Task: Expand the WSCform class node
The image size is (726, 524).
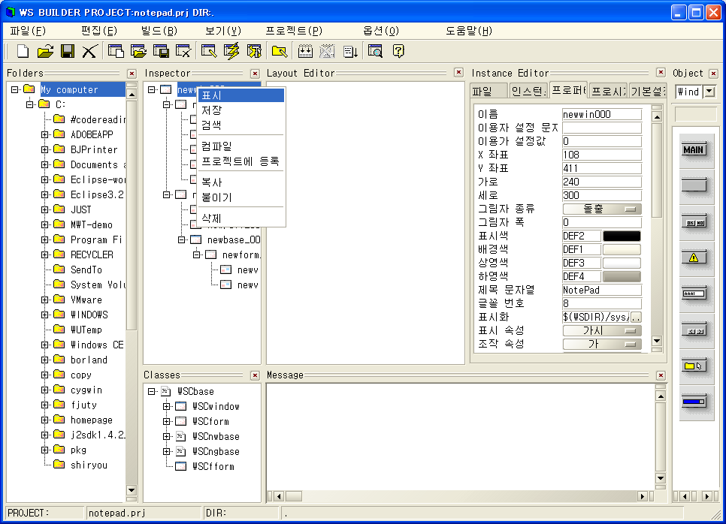Action: 167,421
